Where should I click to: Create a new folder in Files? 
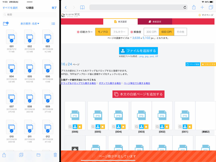(x=6, y=24)
